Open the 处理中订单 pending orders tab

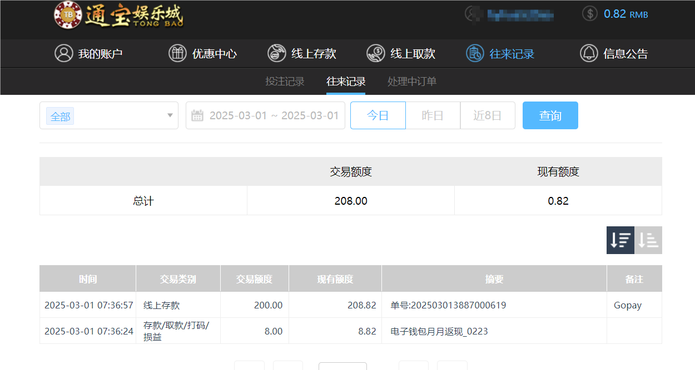[x=412, y=81]
